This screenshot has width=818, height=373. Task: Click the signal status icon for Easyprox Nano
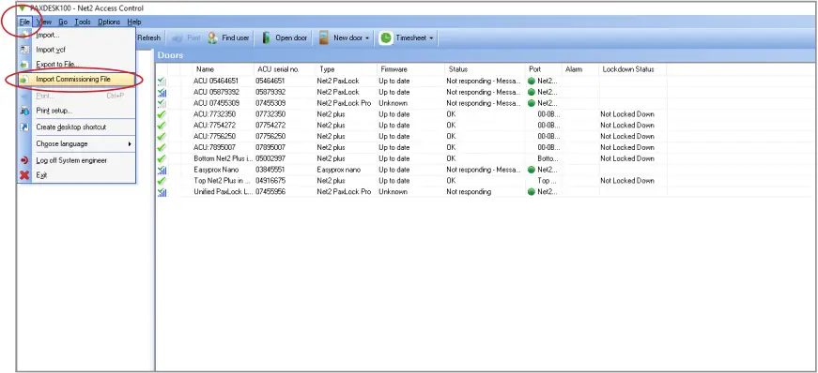(x=162, y=170)
